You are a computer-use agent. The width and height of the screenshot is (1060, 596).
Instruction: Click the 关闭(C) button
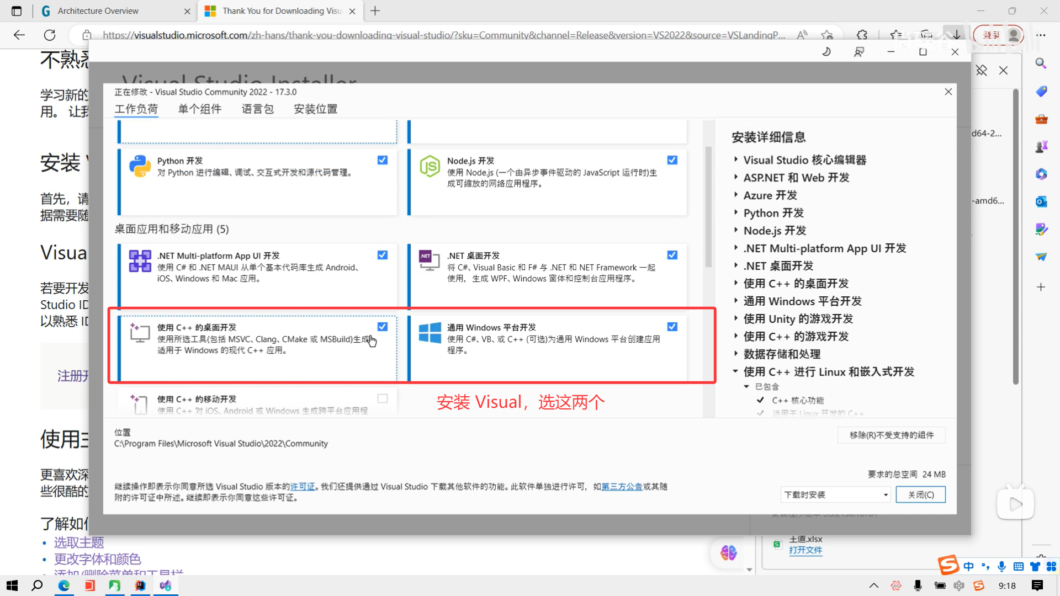tap(920, 494)
